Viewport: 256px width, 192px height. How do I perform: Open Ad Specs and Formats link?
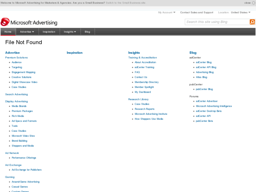(24, 121)
